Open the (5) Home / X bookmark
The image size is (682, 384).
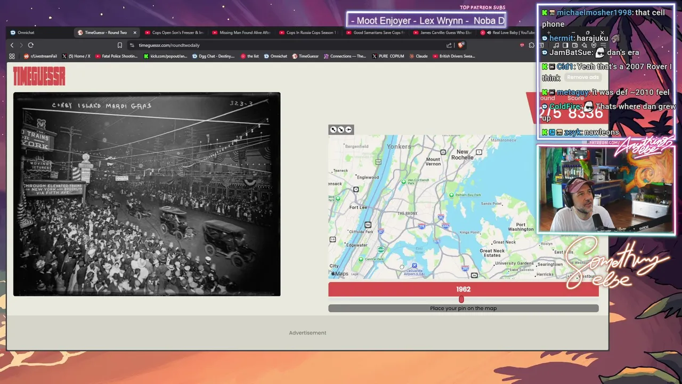tap(76, 56)
